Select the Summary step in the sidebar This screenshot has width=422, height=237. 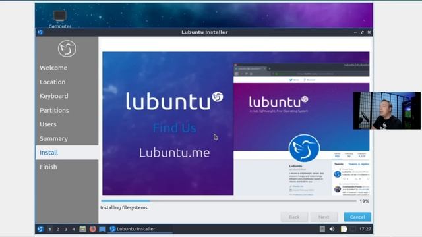(x=67, y=139)
